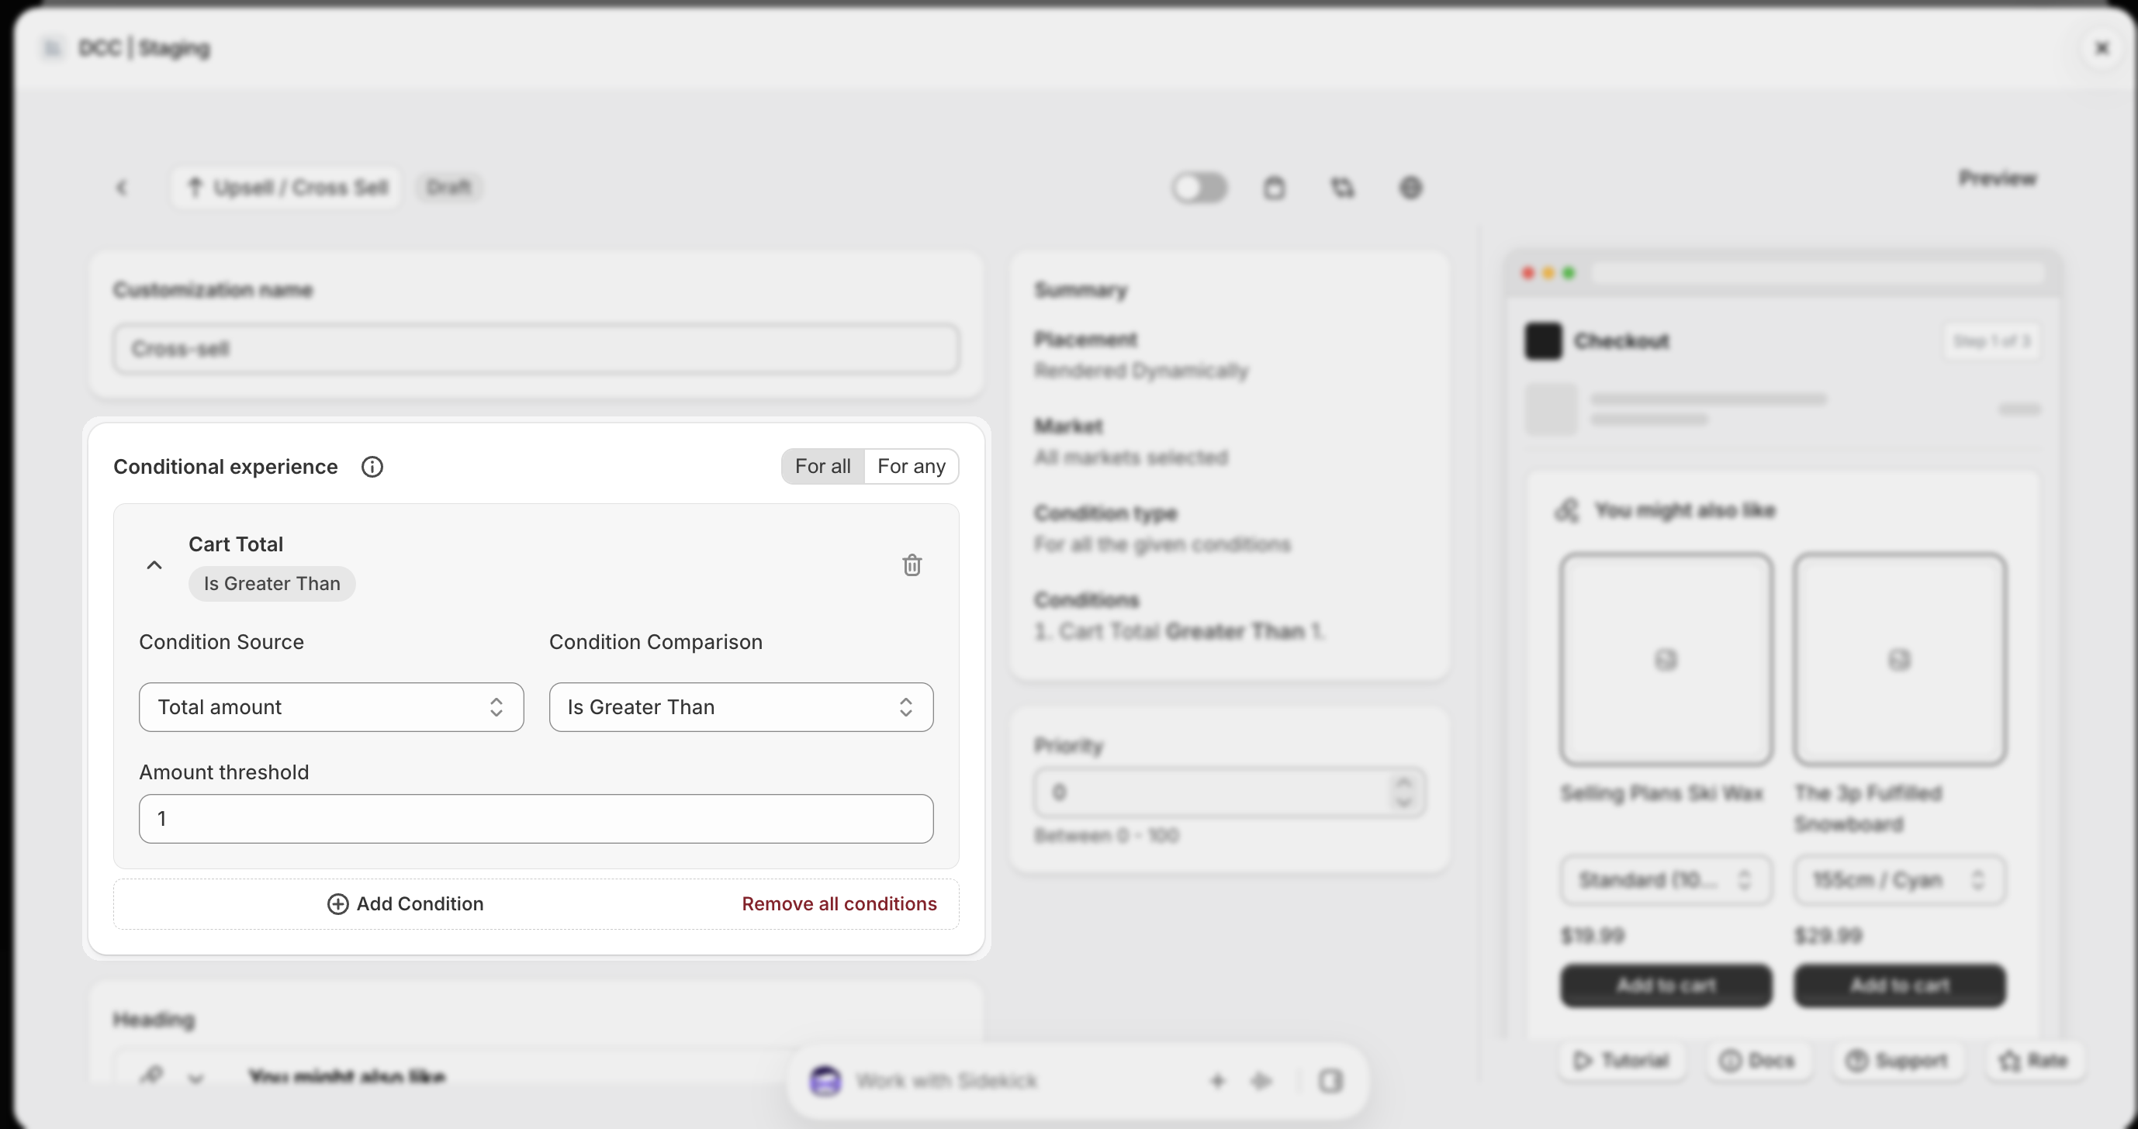The height and width of the screenshot is (1129, 2138).
Task: Click the Sidekick avatar icon
Action: tap(825, 1081)
